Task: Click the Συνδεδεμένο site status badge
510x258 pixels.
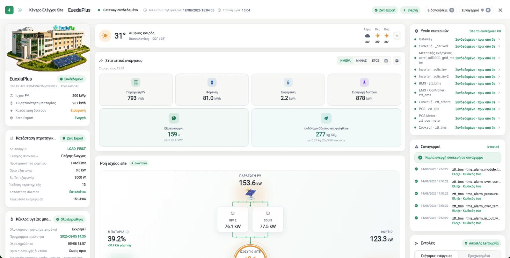Action: tap(71, 79)
